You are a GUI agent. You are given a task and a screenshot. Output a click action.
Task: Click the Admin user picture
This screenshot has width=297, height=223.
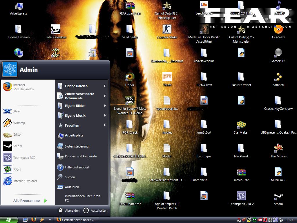(10, 69)
